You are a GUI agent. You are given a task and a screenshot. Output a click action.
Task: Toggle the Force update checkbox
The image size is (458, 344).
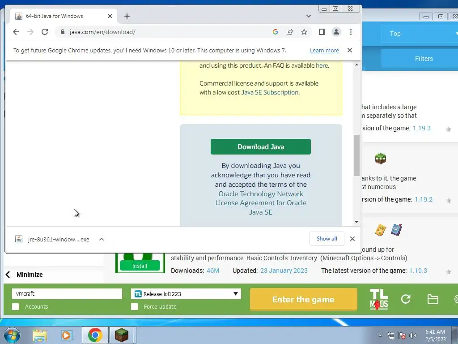[134, 306]
